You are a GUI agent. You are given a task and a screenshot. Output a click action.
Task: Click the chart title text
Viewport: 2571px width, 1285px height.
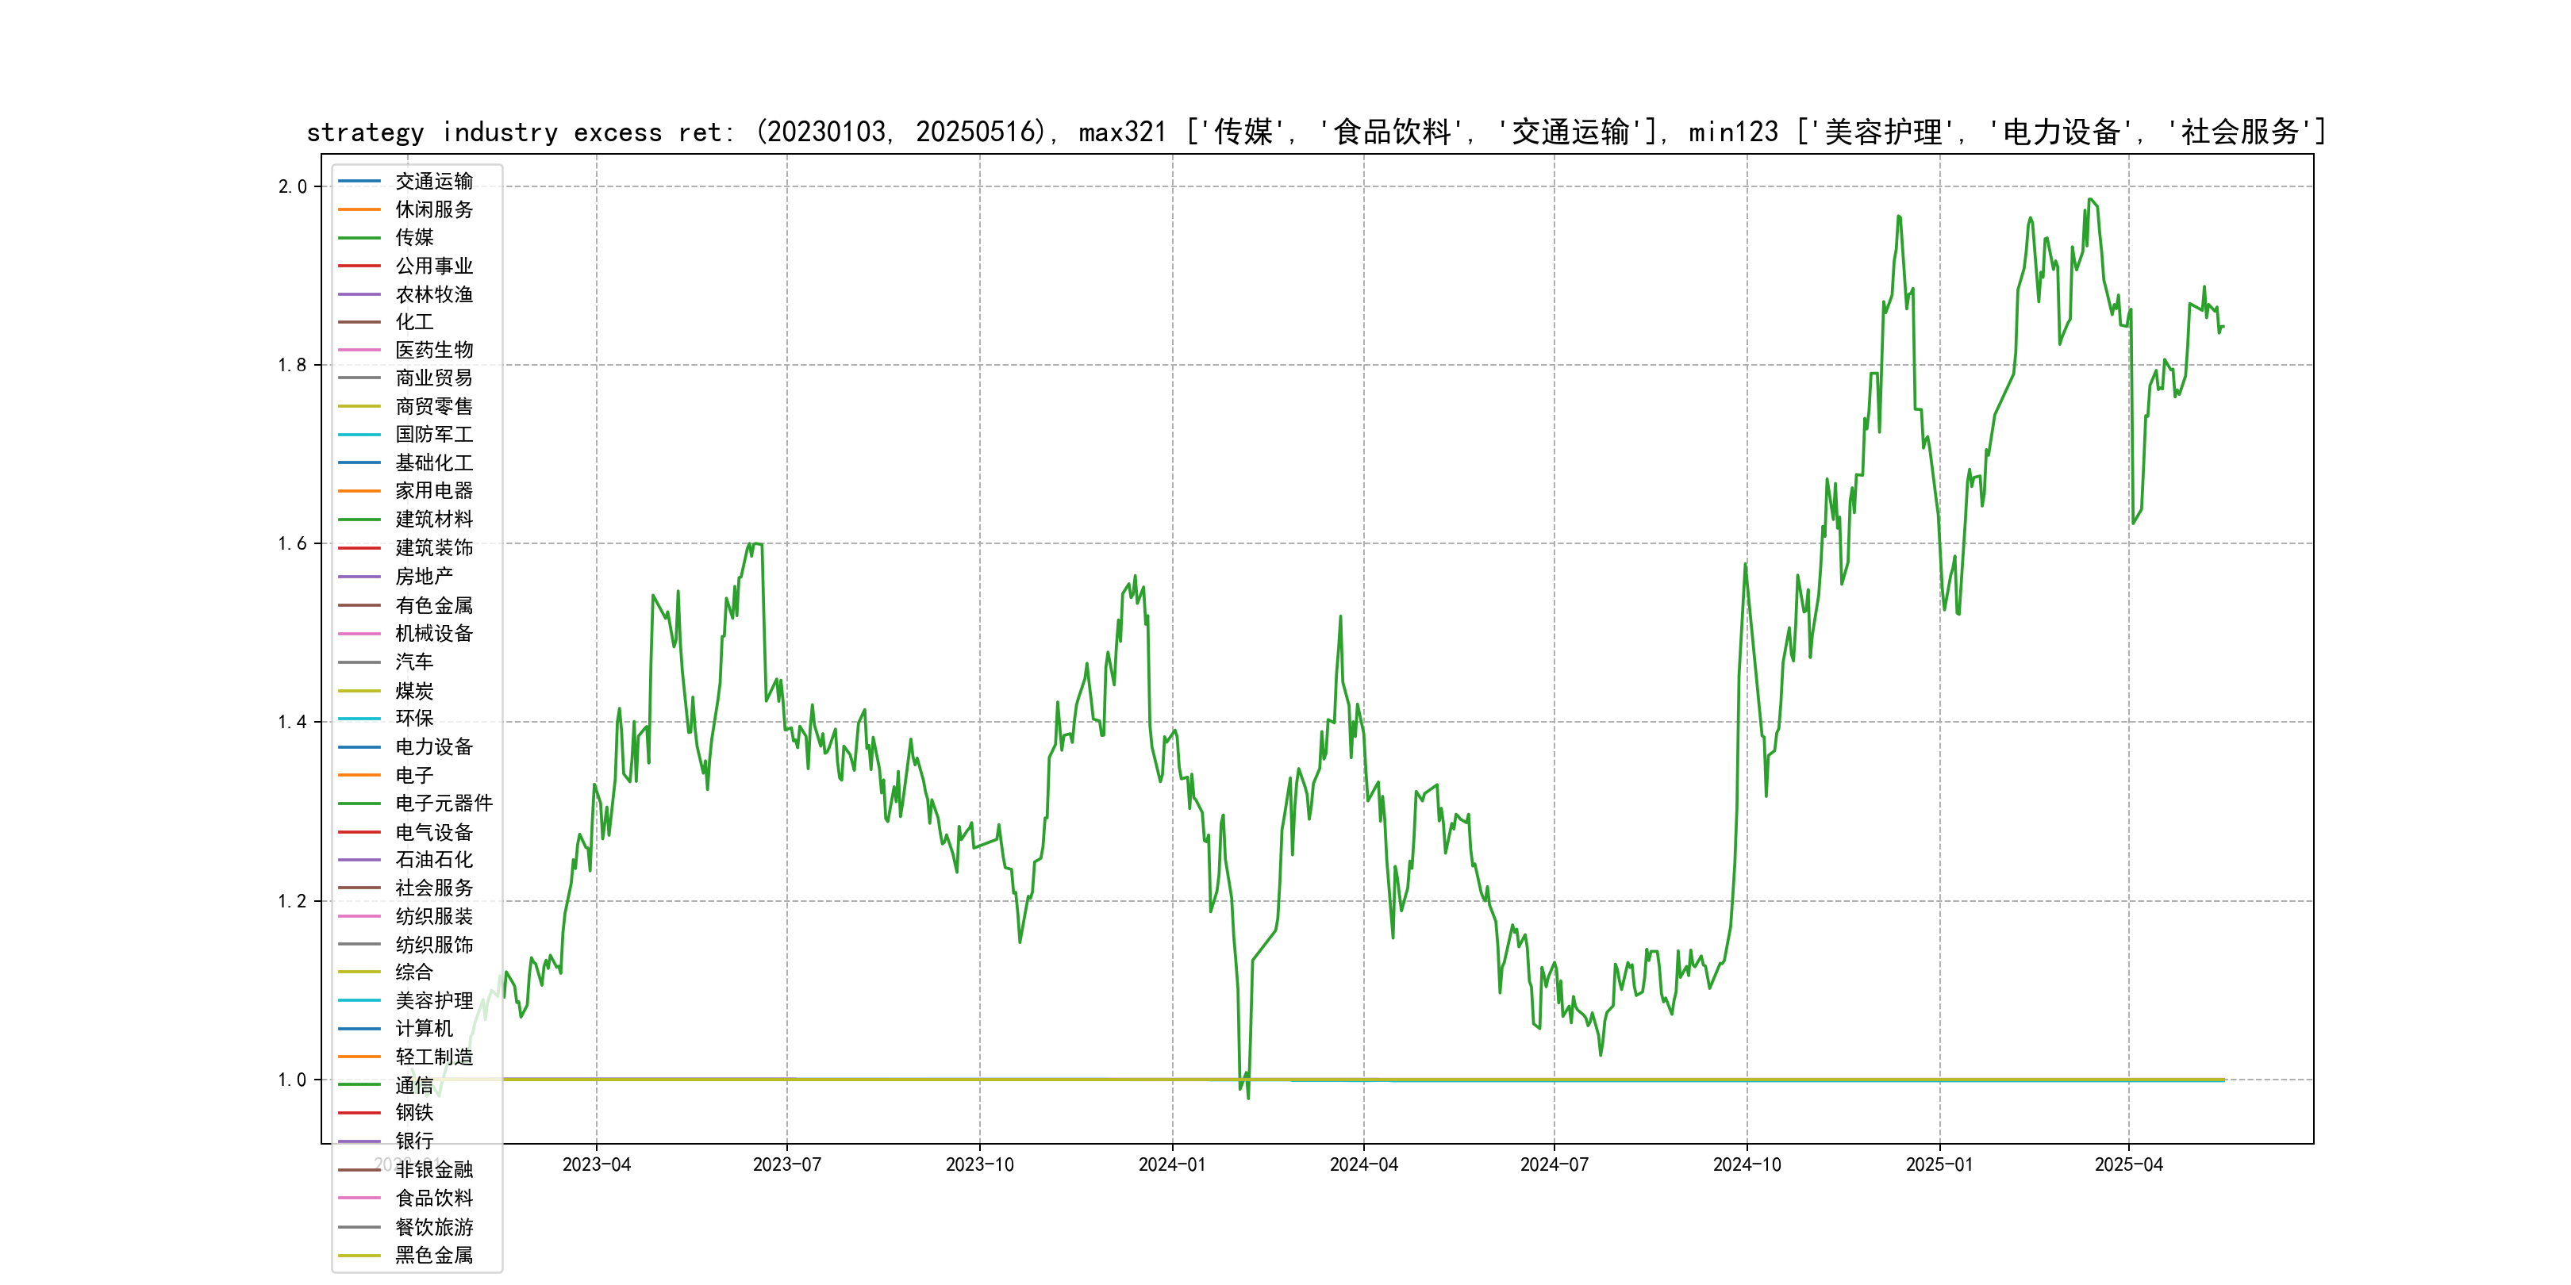click(x=1316, y=132)
